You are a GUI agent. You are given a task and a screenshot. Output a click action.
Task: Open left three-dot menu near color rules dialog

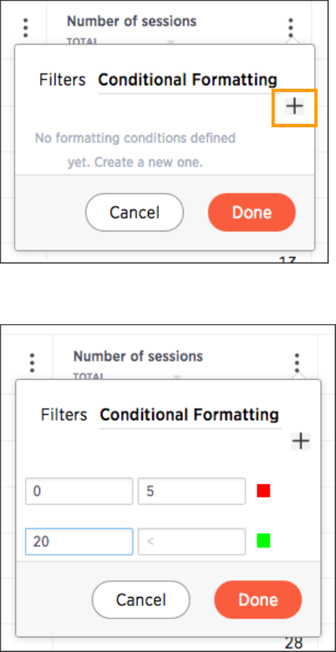point(32,363)
